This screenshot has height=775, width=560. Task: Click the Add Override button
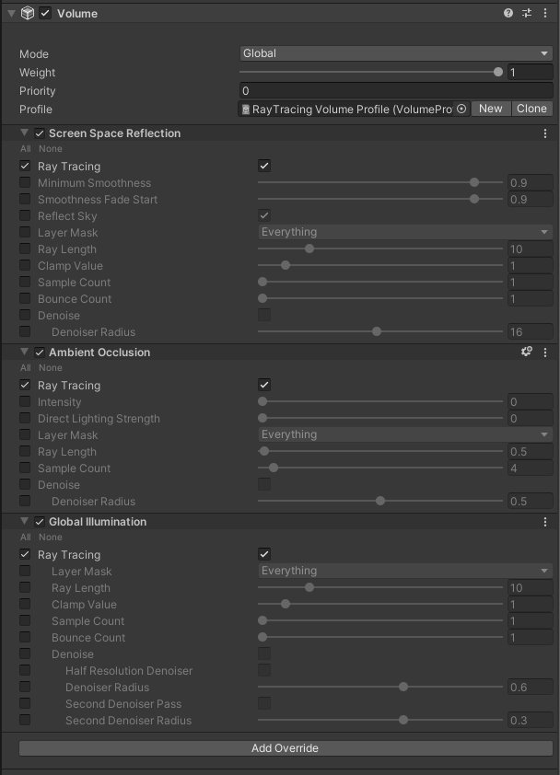[x=285, y=748]
